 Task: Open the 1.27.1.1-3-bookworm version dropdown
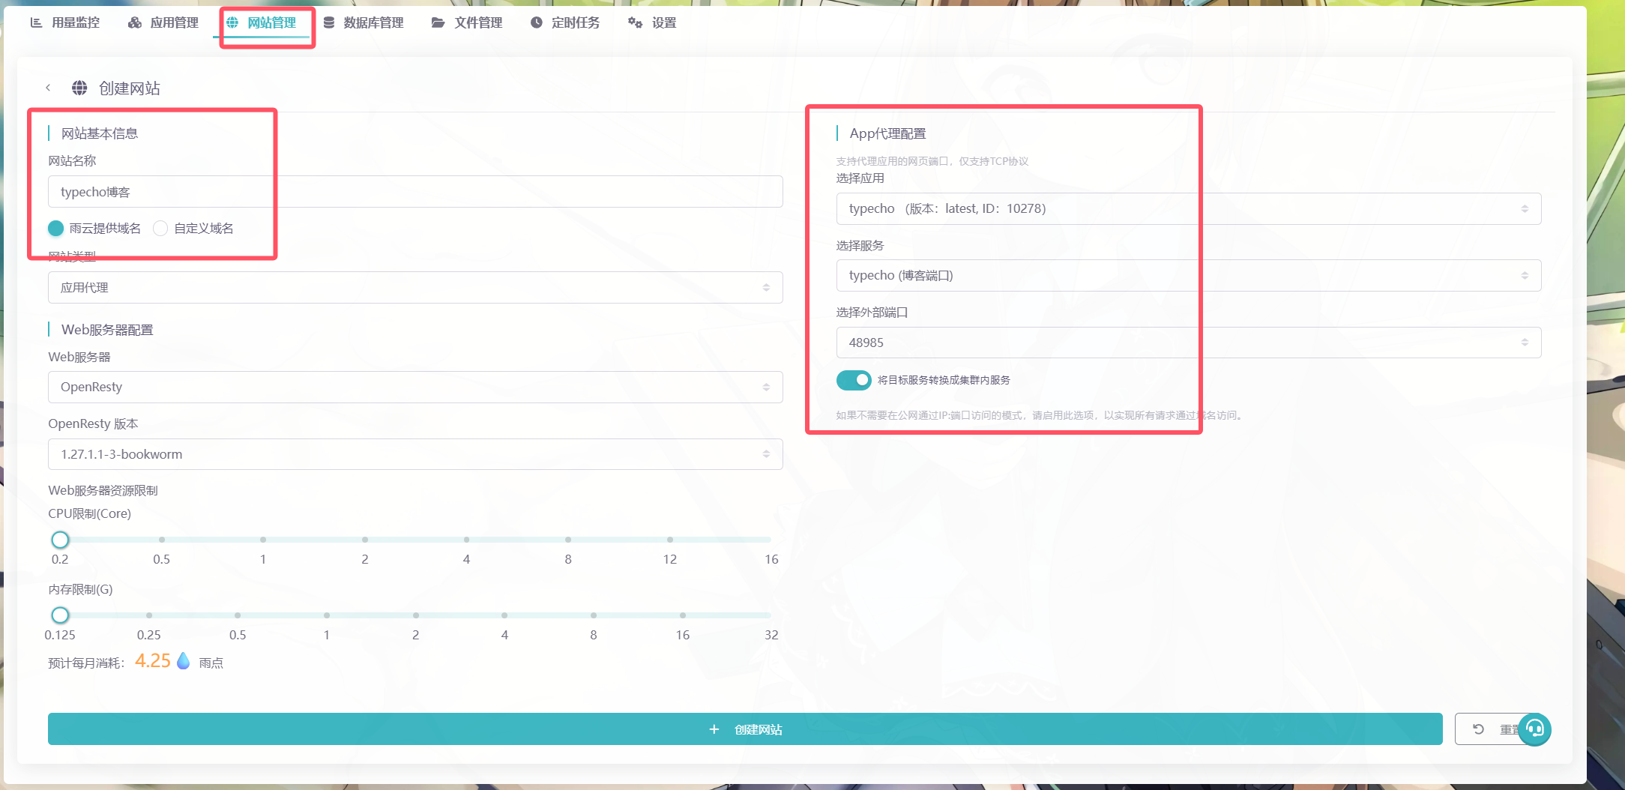[415, 454]
